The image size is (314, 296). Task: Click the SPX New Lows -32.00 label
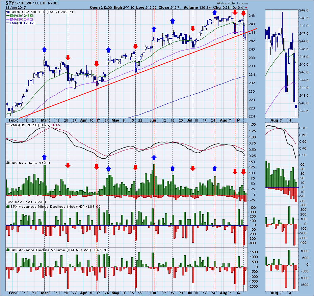click(26, 202)
